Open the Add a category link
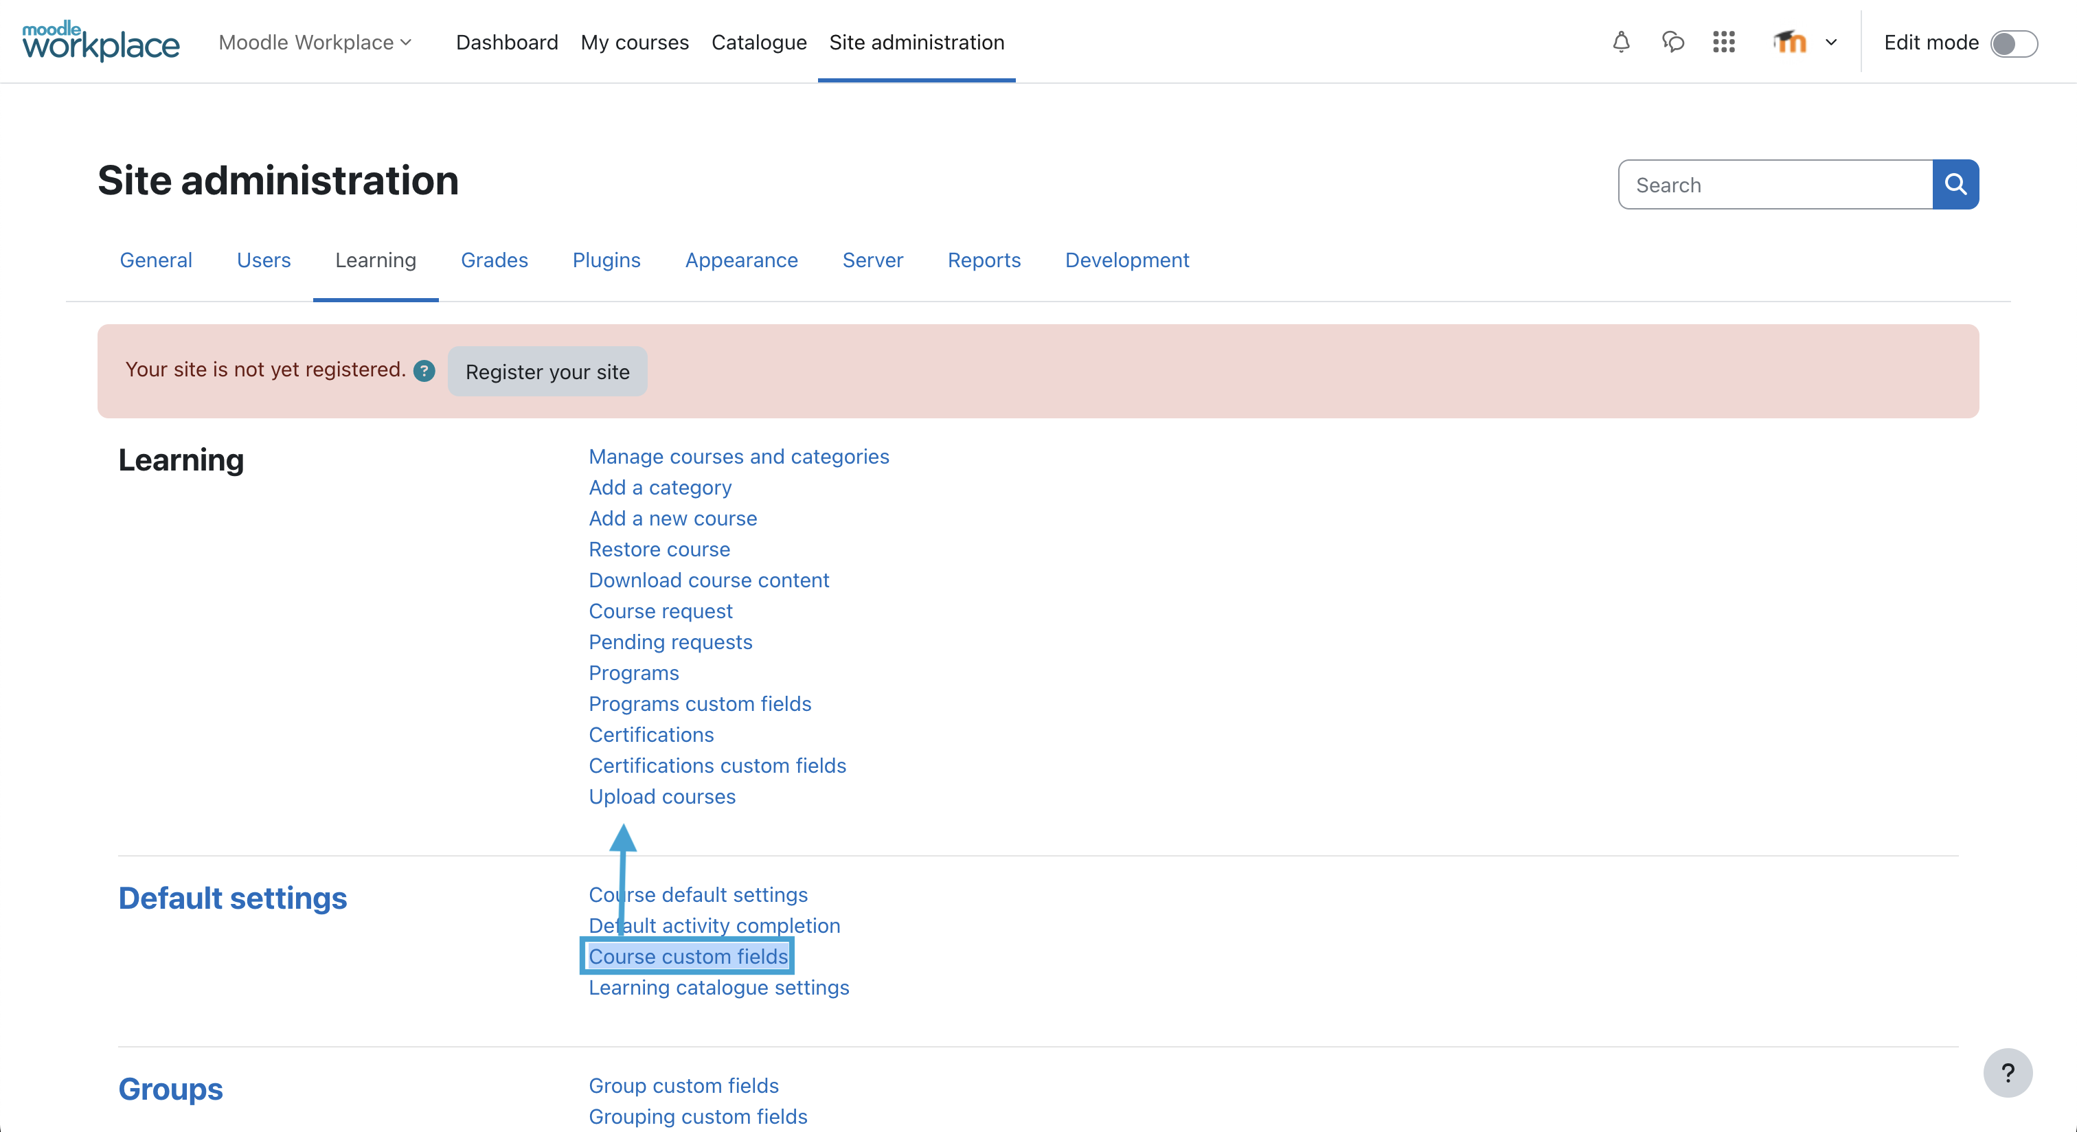 pos(660,487)
